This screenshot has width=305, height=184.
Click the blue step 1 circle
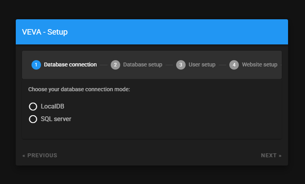coord(36,65)
